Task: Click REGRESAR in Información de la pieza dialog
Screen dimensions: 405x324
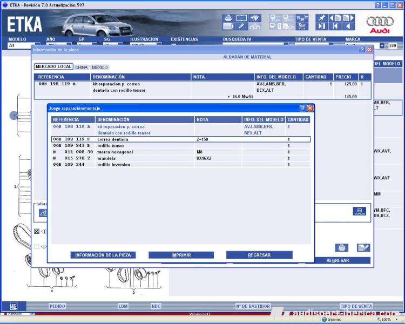Action: tap(337, 260)
